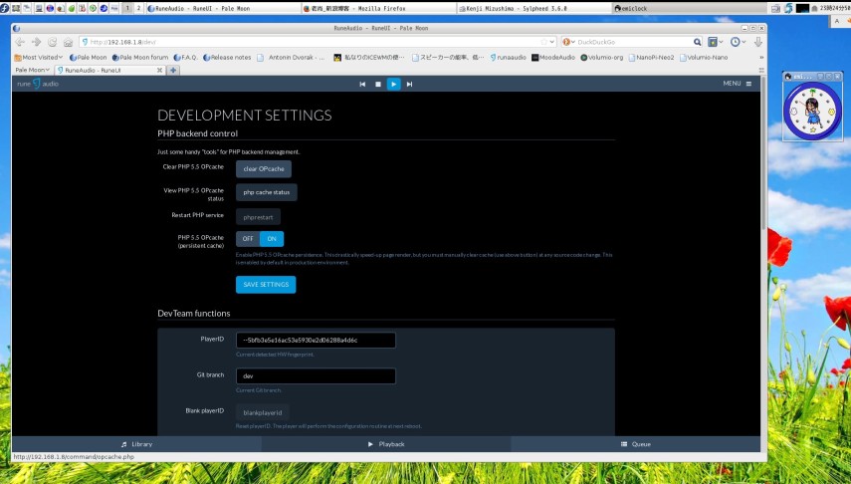Click the clear OPcache button
The height and width of the screenshot is (484, 851).
pos(264,169)
